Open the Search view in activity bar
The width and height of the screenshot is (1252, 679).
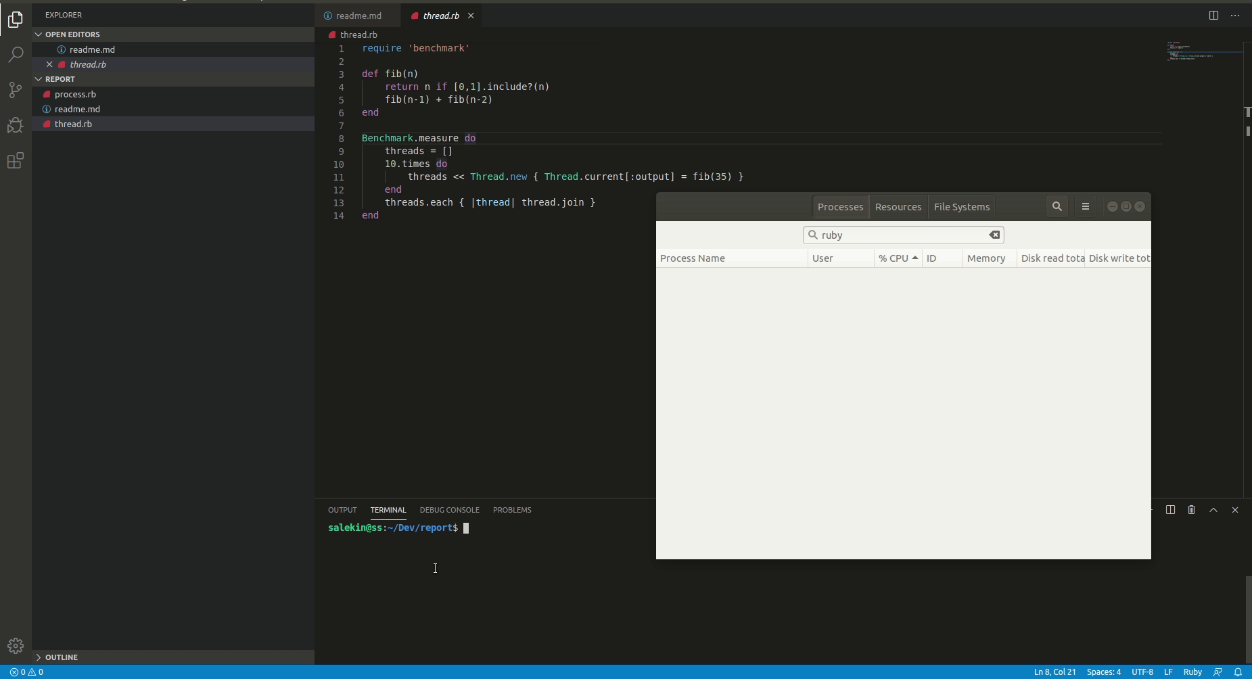click(x=16, y=54)
